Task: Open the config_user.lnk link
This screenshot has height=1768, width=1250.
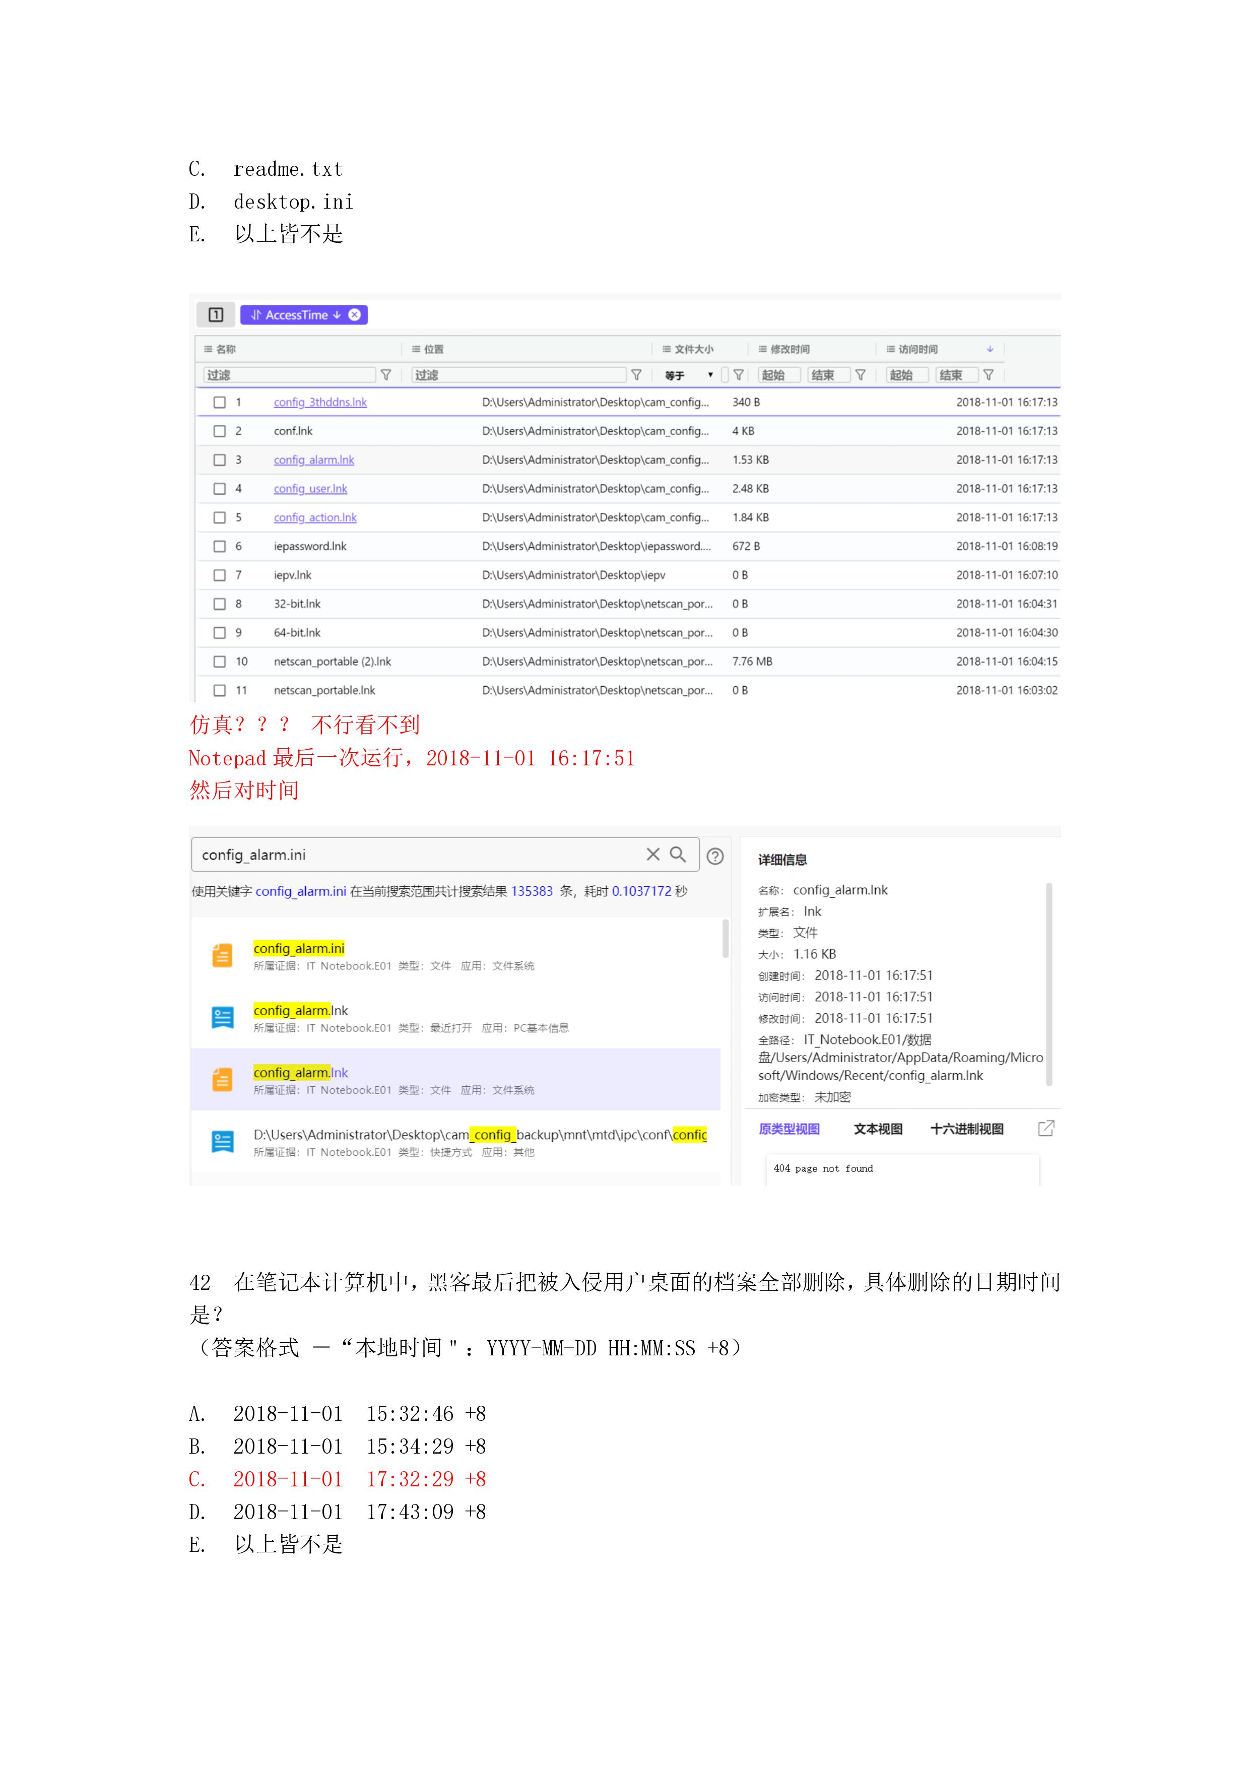Action: click(310, 489)
